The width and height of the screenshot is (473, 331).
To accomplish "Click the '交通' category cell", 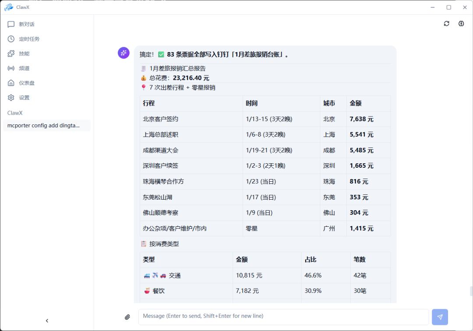I will point(186,275).
